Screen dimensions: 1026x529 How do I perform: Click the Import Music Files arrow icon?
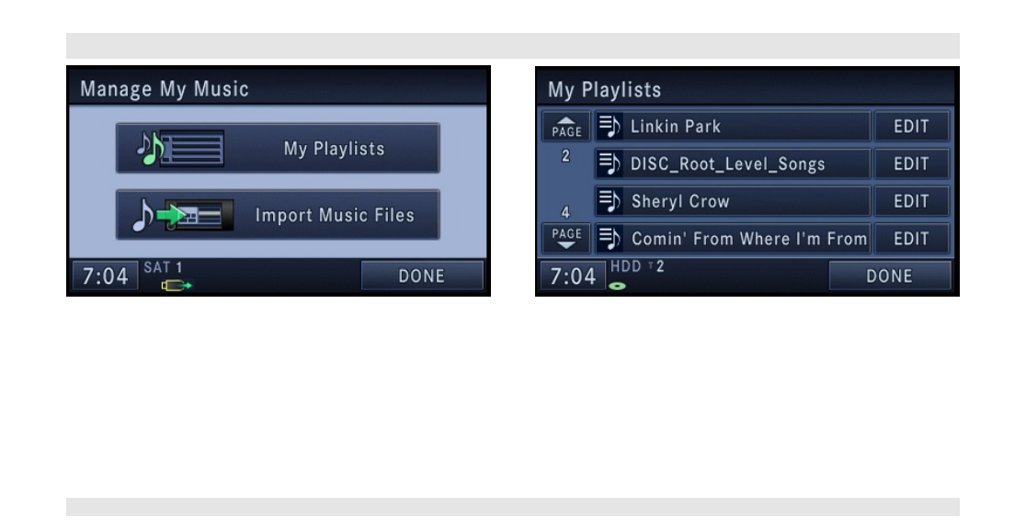(x=183, y=215)
